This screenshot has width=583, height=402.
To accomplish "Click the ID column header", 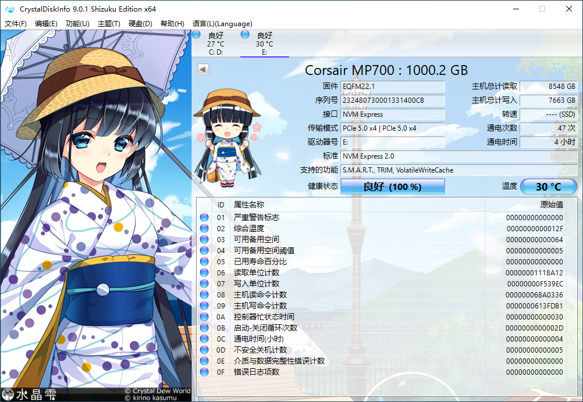I will click(x=221, y=204).
